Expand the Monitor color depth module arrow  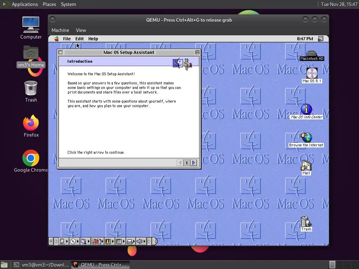[113, 241]
